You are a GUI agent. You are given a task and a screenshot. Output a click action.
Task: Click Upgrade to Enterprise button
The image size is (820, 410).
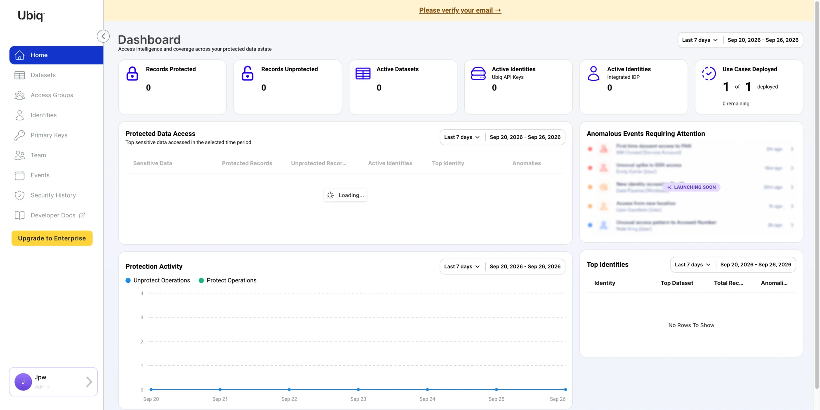[52, 238]
